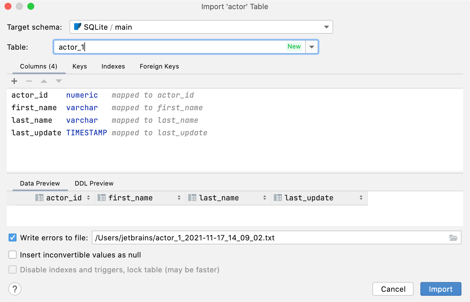Switch to the Foreign Keys tab
470x302 pixels.
159,66
